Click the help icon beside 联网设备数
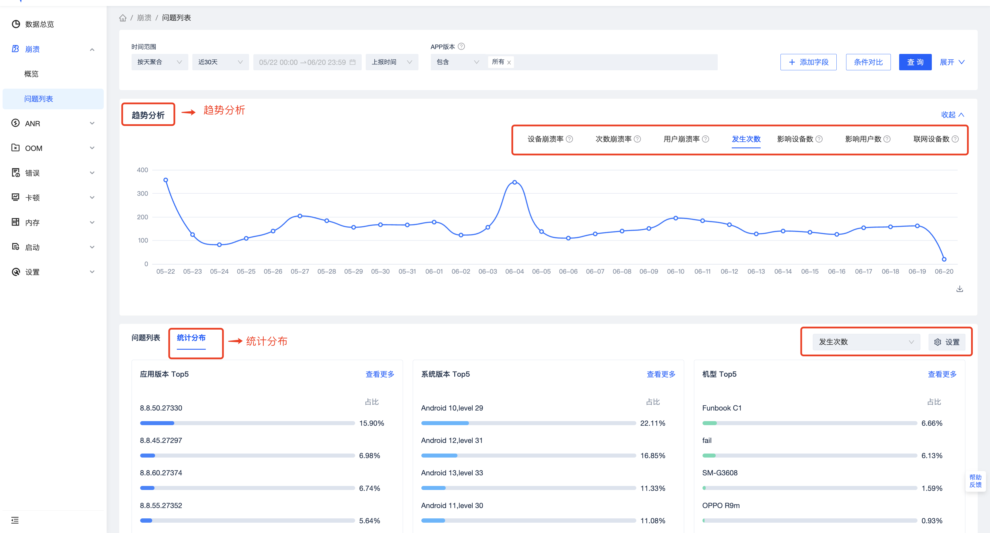990x533 pixels. click(x=955, y=139)
